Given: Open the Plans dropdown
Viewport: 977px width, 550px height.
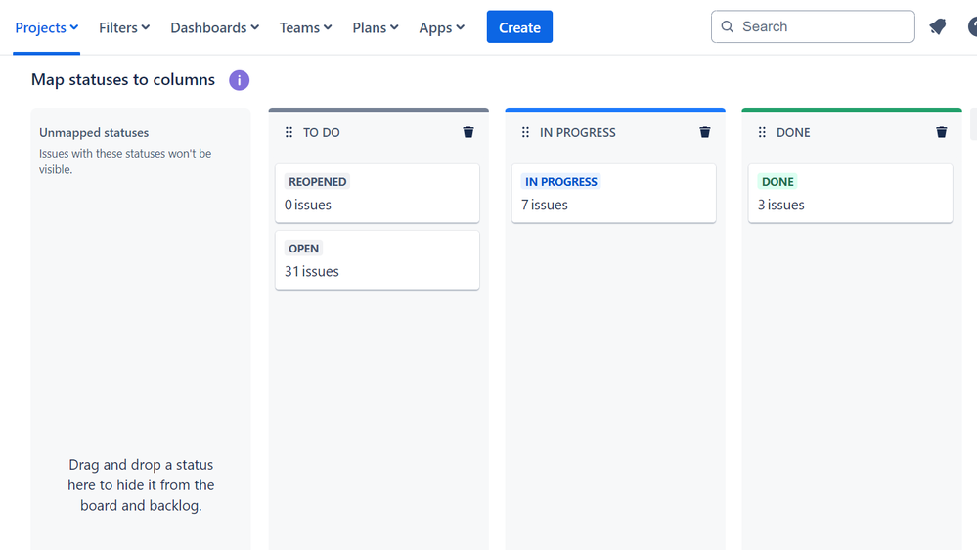Looking at the screenshot, I should click(x=376, y=27).
